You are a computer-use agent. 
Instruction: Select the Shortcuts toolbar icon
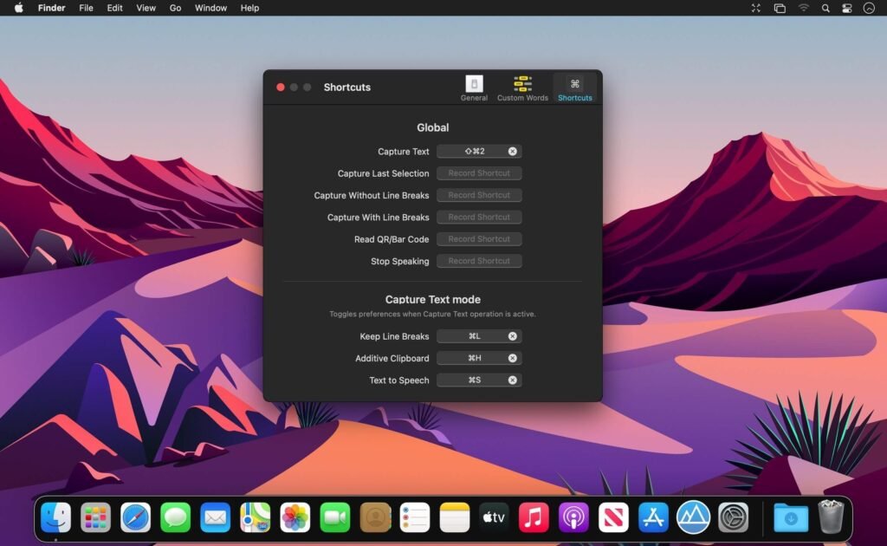574,88
